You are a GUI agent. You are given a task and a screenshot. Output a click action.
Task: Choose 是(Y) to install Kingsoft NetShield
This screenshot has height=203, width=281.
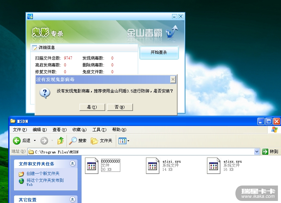coord(92,107)
